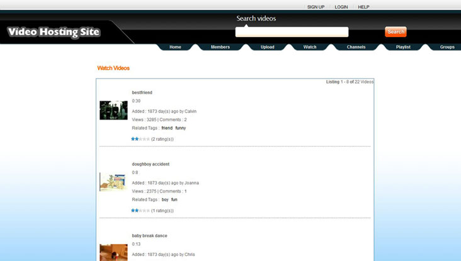Select the boy tag
This screenshot has width=461, height=261.
coord(165,199)
